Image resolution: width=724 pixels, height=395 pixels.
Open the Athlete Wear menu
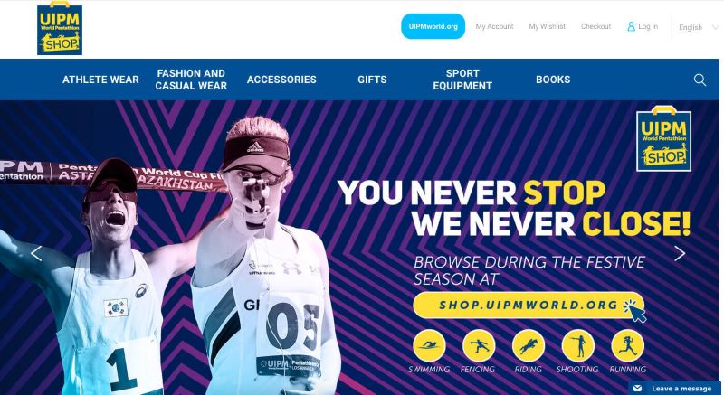point(100,80)
